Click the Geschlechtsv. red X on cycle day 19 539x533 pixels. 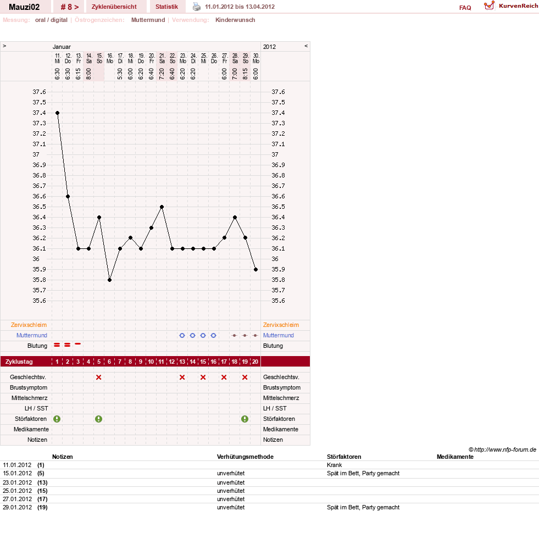tap(245, 377)
